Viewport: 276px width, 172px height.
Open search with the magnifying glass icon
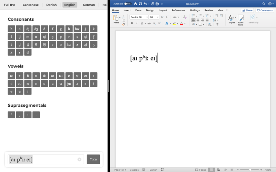[x=264, y=4]
